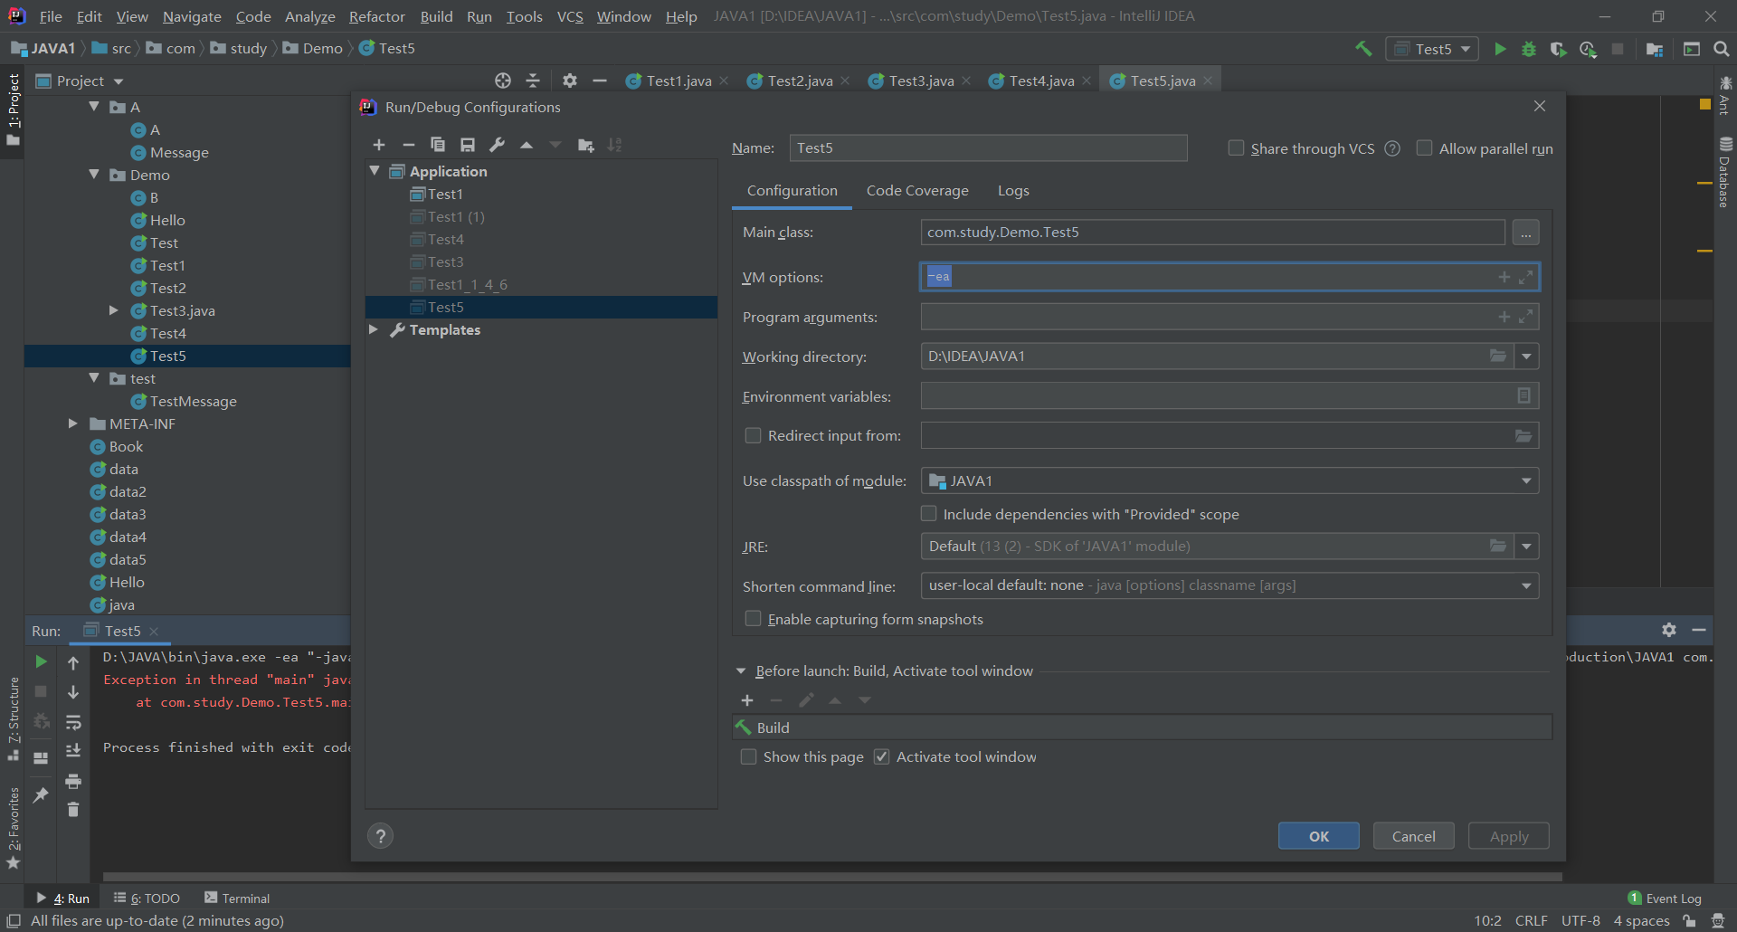Run Test5 with coverage icon

(x=1558, y=49)
